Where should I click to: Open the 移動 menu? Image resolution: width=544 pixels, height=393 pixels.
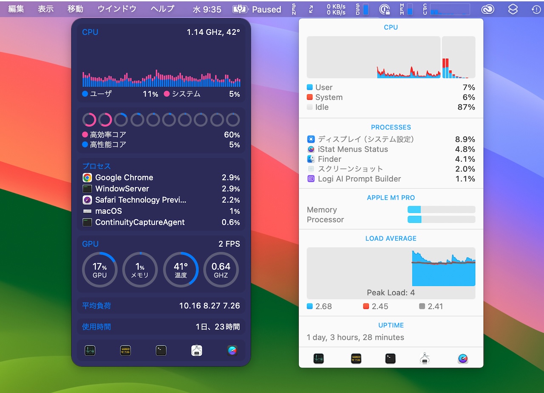click(x=75, y=9)
